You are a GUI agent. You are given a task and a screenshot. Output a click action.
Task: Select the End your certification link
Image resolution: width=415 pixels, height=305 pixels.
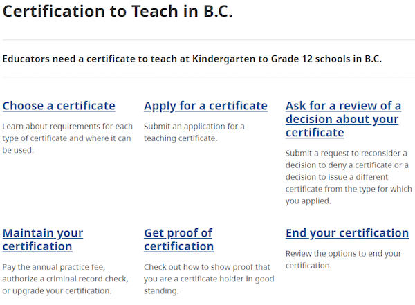(x=347, y=233)
